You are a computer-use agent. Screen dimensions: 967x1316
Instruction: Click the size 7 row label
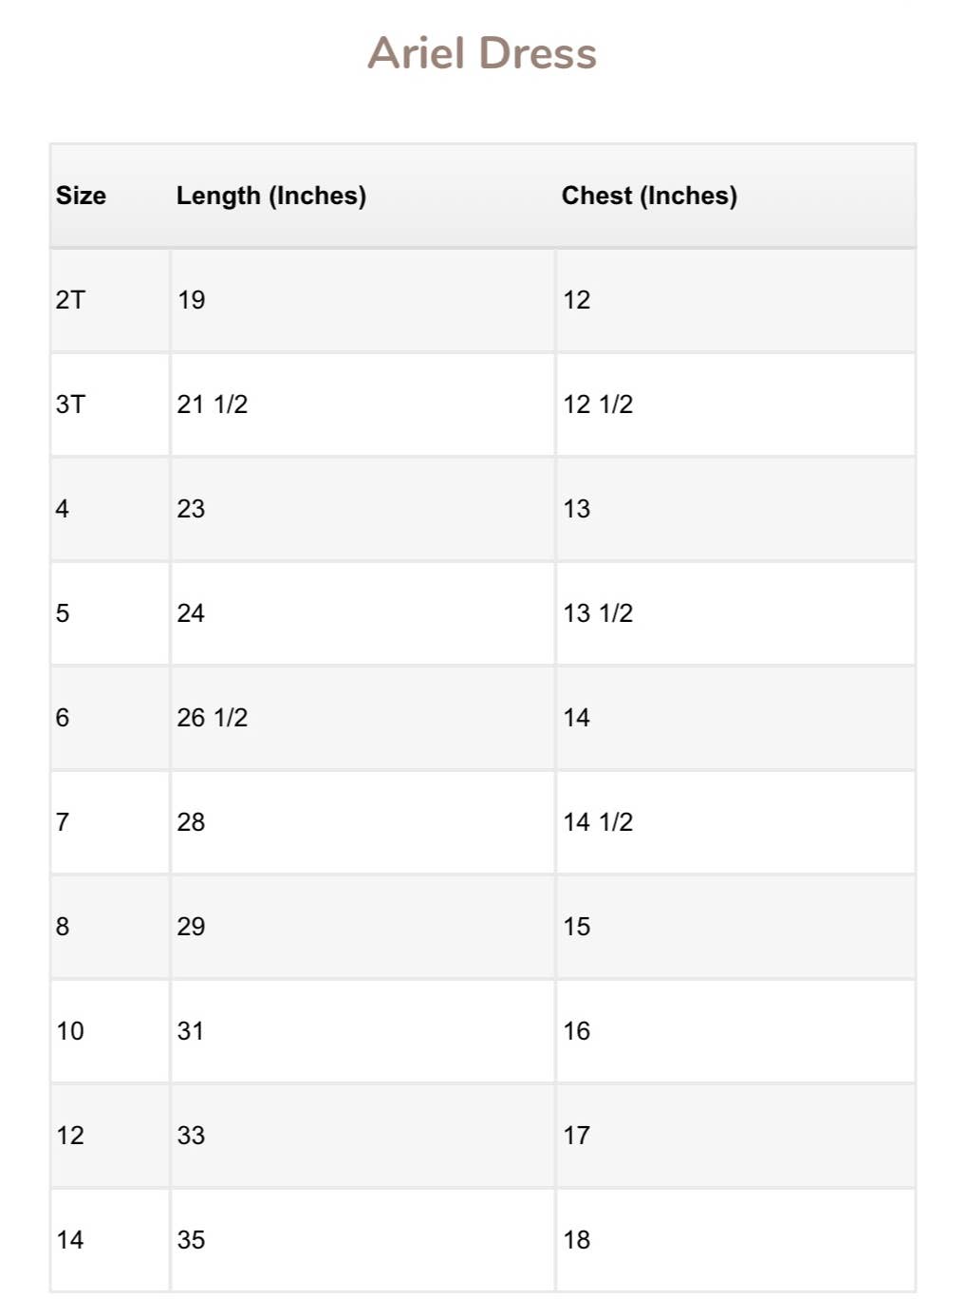63,822
